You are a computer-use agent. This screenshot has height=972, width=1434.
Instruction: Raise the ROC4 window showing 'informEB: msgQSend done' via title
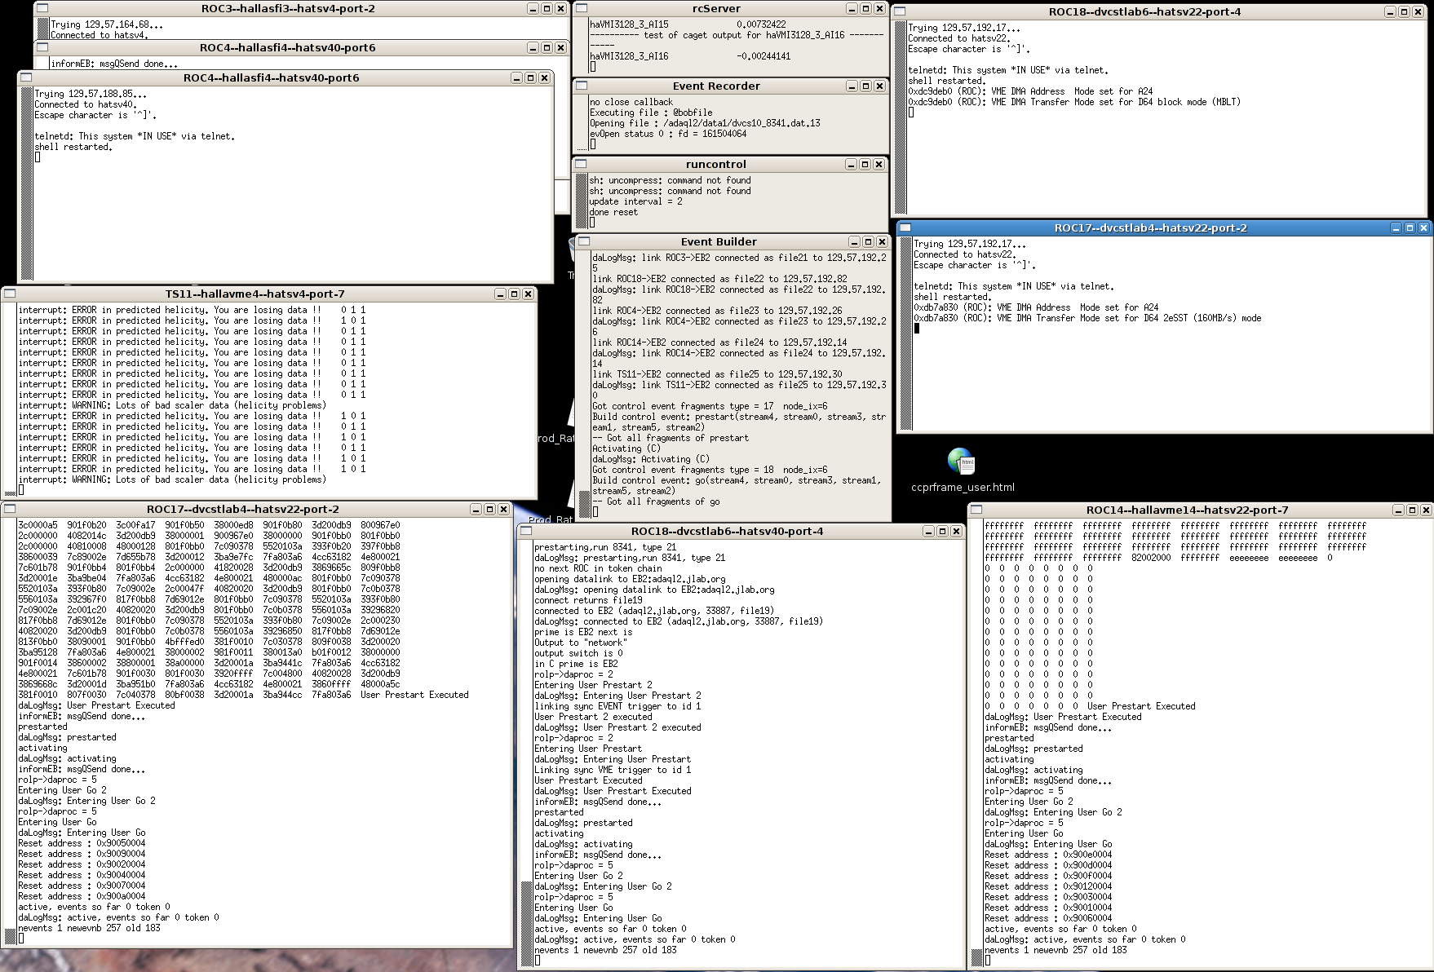coord(287,48)
